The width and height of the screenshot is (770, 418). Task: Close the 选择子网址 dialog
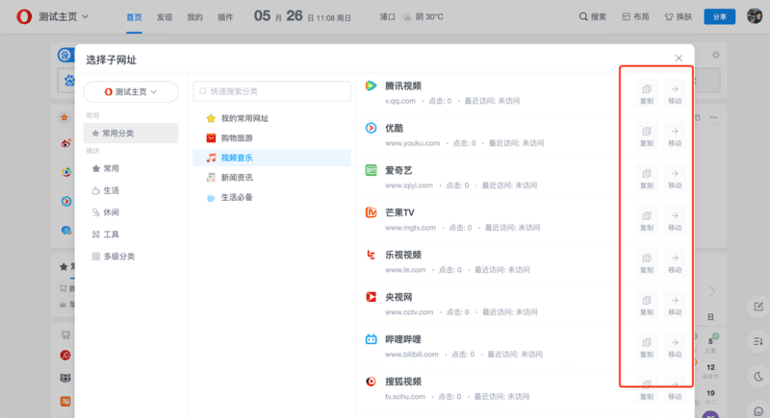click(x=679, y=58)
